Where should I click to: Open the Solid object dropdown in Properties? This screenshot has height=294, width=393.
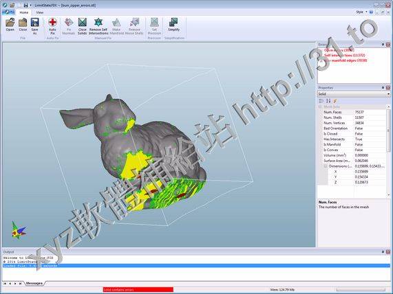(x=354, y=94)
